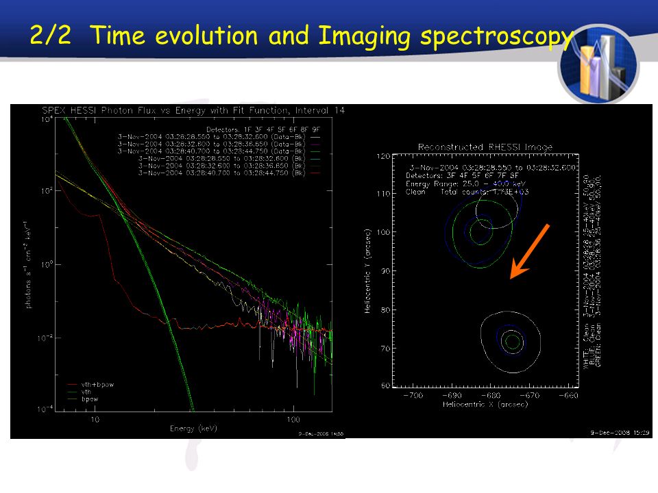The width and height of the screenshot is (658, 493).
Task: Click the "120" tick on Heliocentric Y axis
Action: tap(383, 156)
